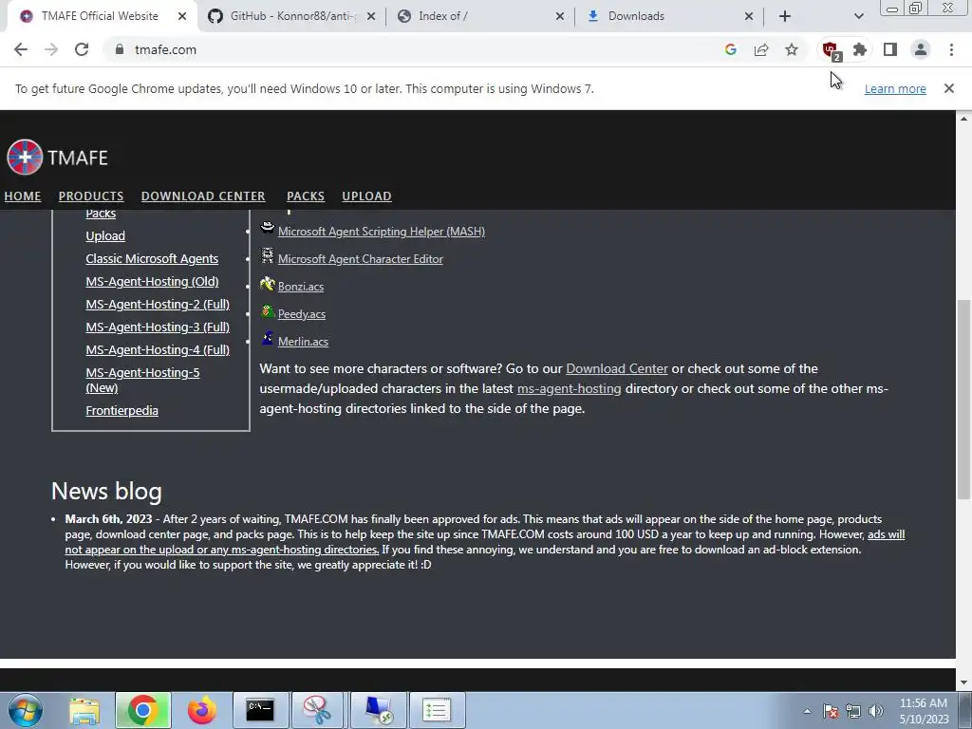Click the MASH hat icon
Image resolution: width=972 pixels, height=729 pixels.
point(267,228)
